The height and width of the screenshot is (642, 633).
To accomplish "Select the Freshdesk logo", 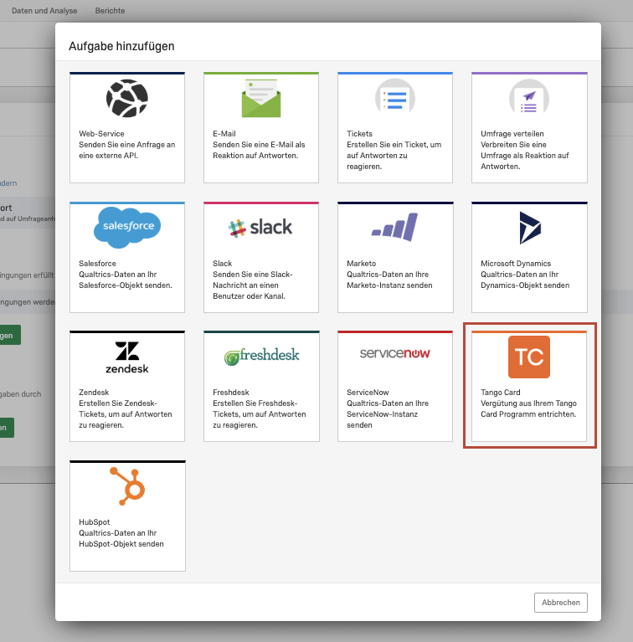I will tap(261, 356).
